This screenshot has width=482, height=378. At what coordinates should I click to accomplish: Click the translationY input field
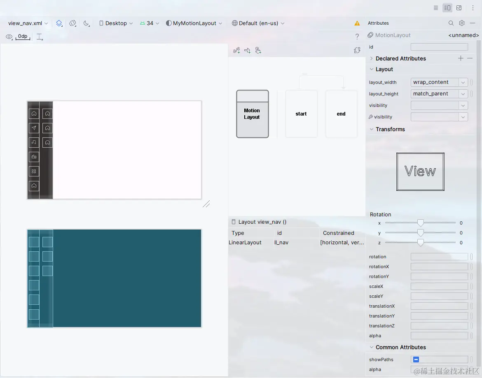click(439, 316)
